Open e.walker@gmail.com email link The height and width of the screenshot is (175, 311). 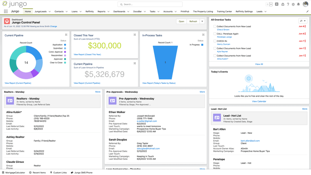[x=147, y=121]
